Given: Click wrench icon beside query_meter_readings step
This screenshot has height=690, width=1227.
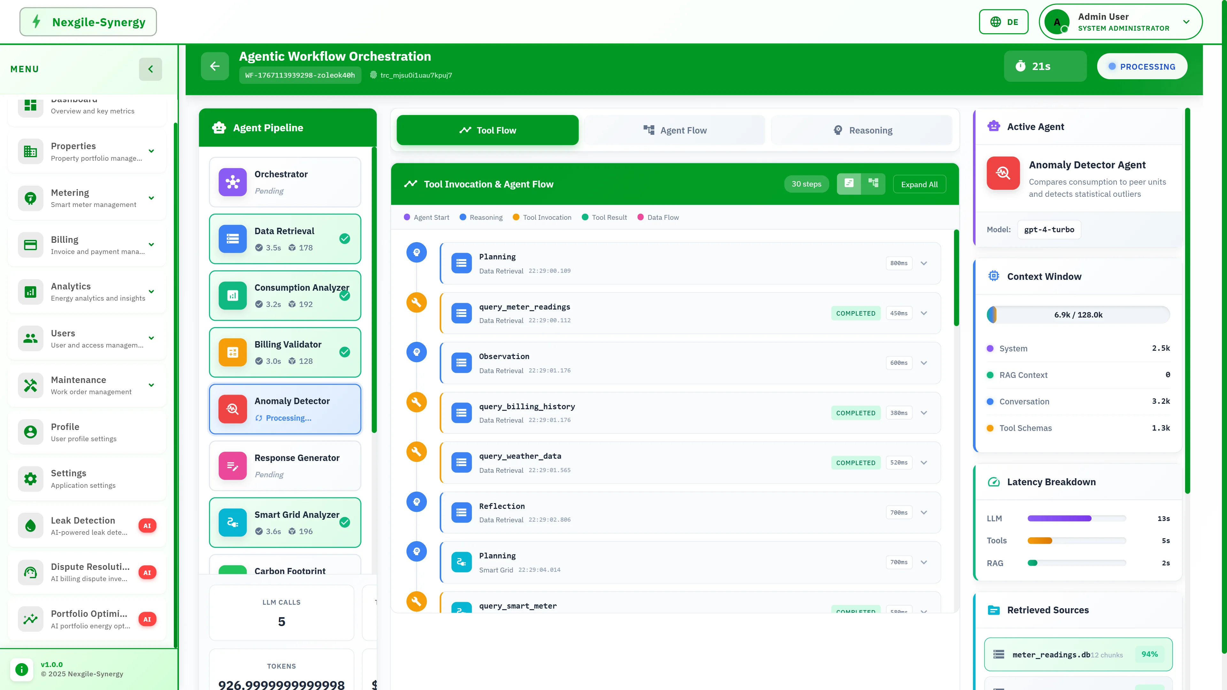Looking at the screenshot, I should coord(416,303).
